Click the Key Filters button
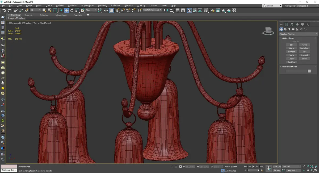This screenshot has height=173, width=319. (x=293, y=170)
